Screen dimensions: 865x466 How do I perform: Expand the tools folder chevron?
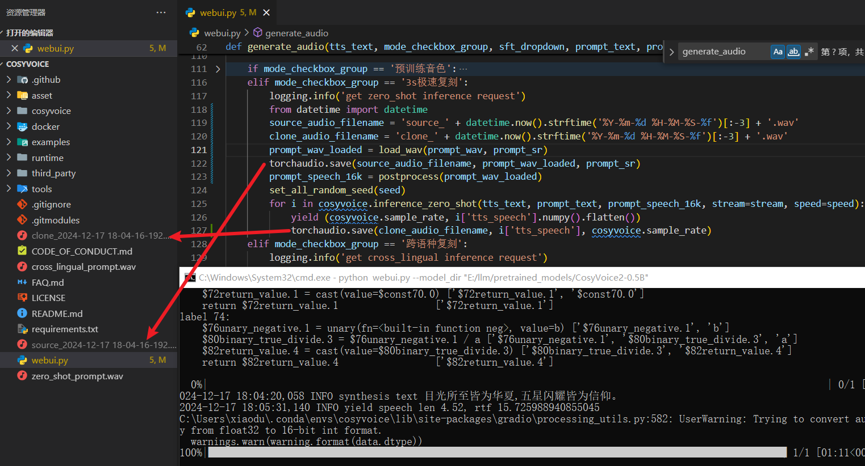click(9, 189)
